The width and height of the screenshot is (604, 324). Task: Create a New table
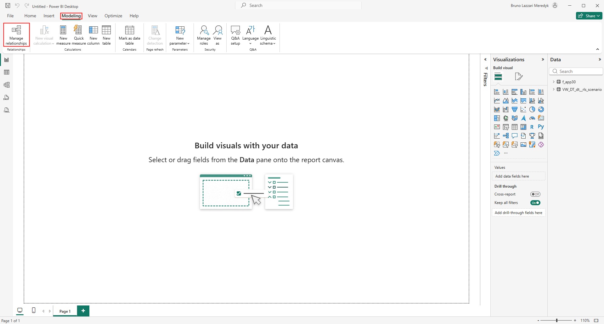point(106,35)
